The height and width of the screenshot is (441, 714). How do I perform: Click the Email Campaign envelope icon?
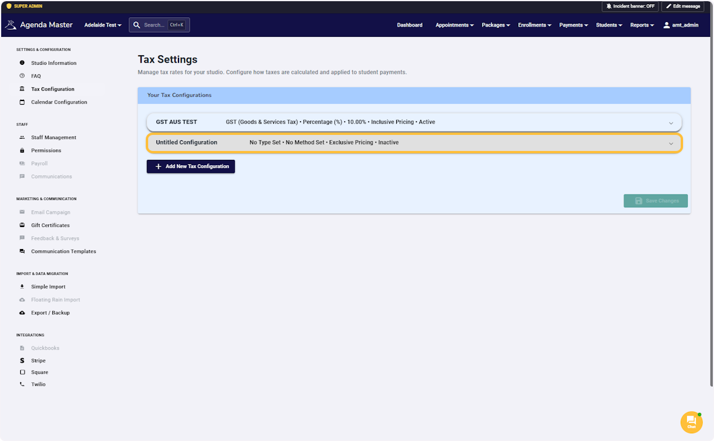point(22,212)
